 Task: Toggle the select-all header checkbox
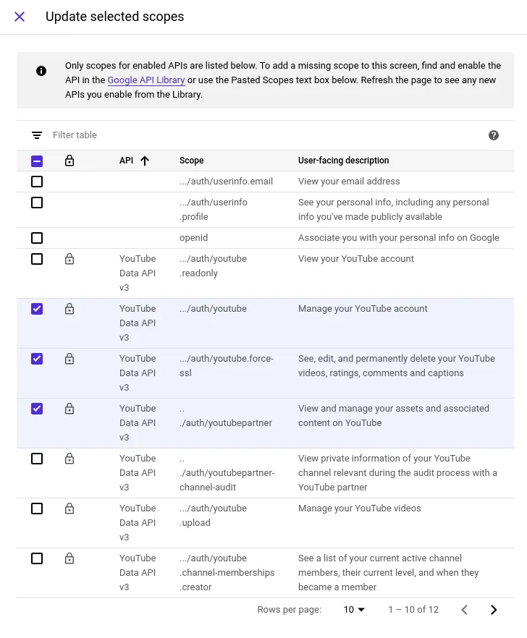pos(37,161)
